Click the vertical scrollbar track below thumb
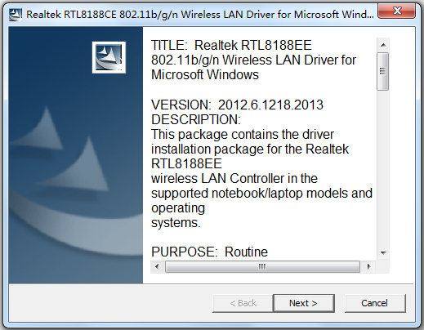Screen dimensions: 424x330 pyautogui.click(x=383, y=168)
